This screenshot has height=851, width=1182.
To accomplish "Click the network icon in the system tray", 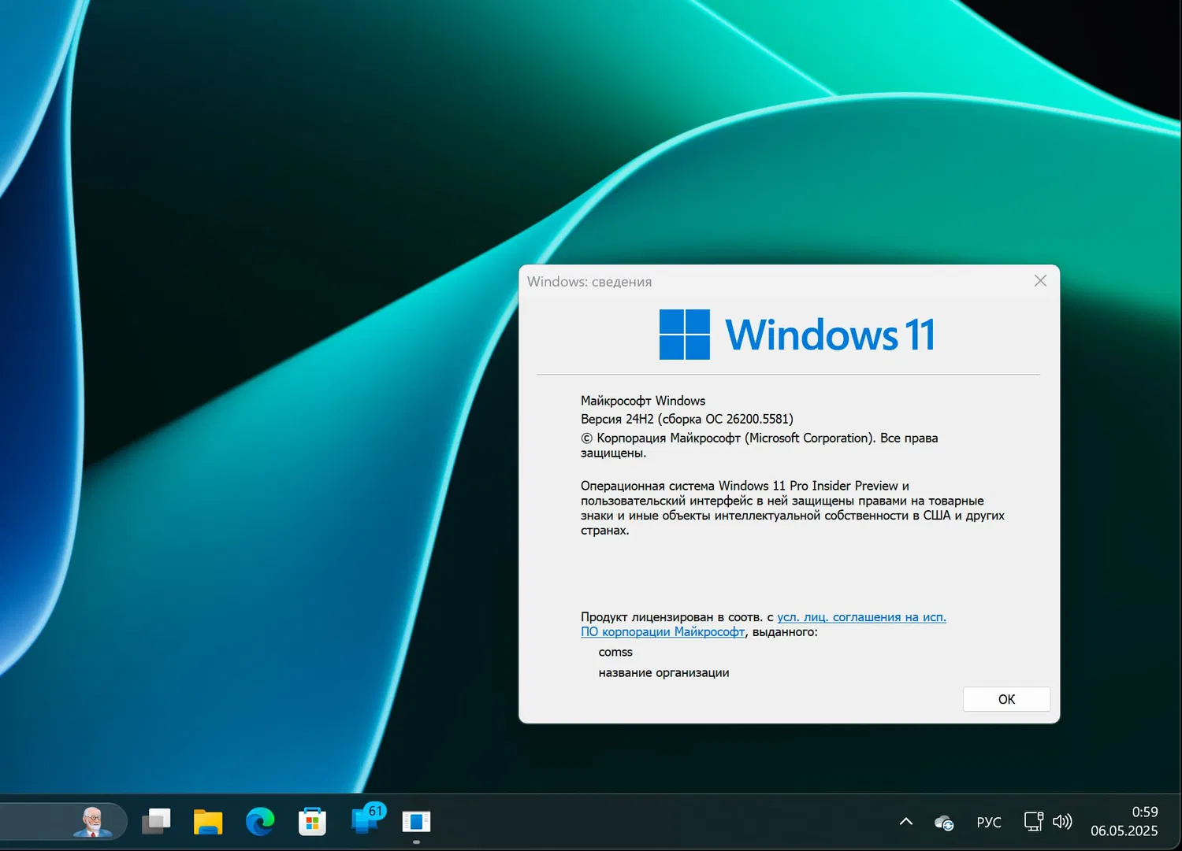I will 1033,822.
